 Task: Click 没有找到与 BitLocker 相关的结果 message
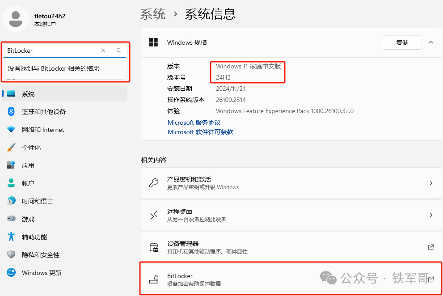coord(53,68)
